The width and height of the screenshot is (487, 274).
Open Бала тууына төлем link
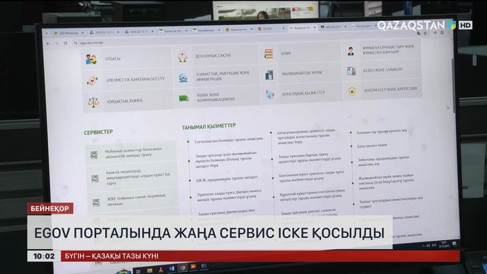372,145
